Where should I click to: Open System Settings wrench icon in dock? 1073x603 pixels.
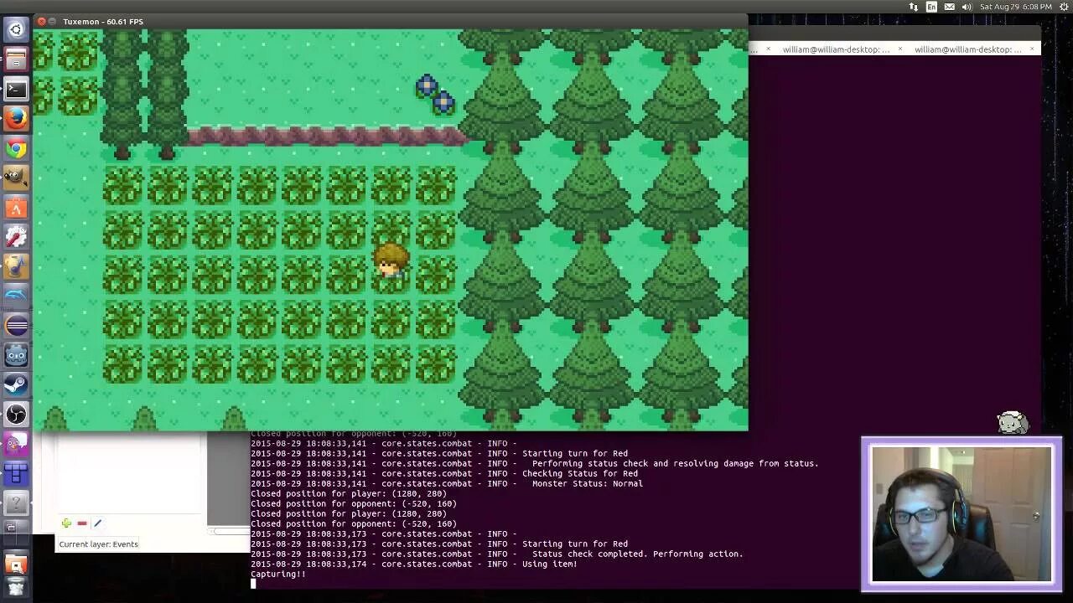pyautogui.click(x=16, y=236)
